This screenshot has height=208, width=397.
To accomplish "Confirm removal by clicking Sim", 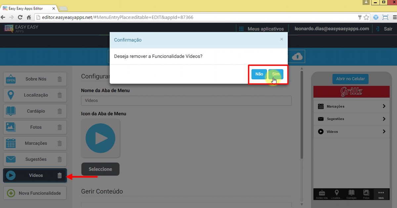I will click(x=276, y=74).
